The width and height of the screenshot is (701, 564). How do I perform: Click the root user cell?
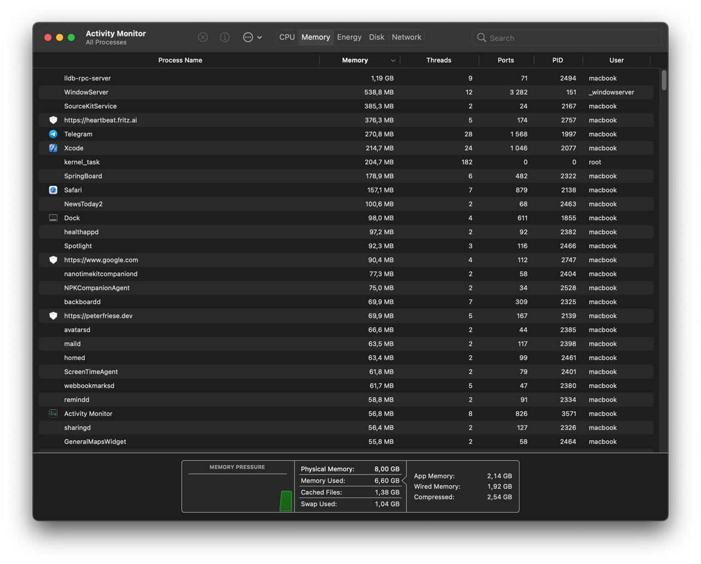[x=595, y=162]
